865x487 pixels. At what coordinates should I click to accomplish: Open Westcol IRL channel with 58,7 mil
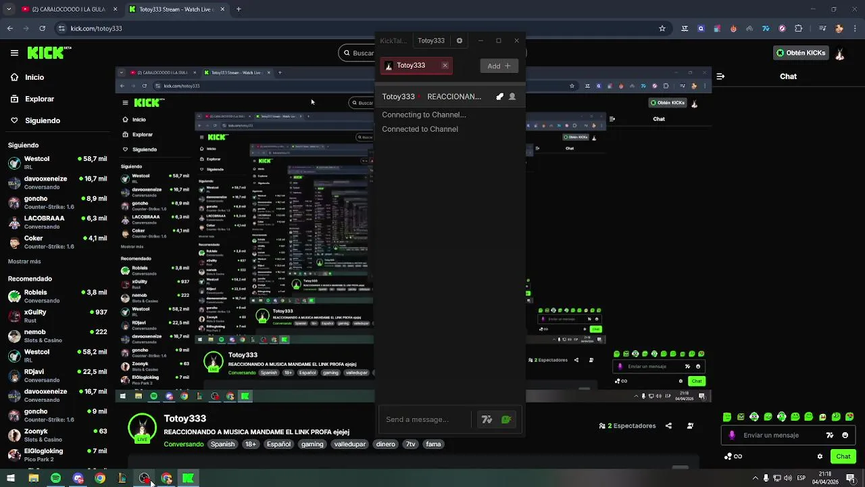click(57, 162)
